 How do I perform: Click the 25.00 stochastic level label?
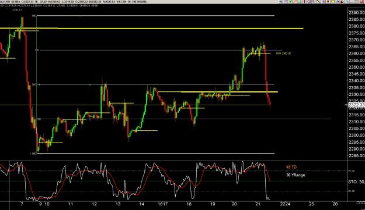351,191
